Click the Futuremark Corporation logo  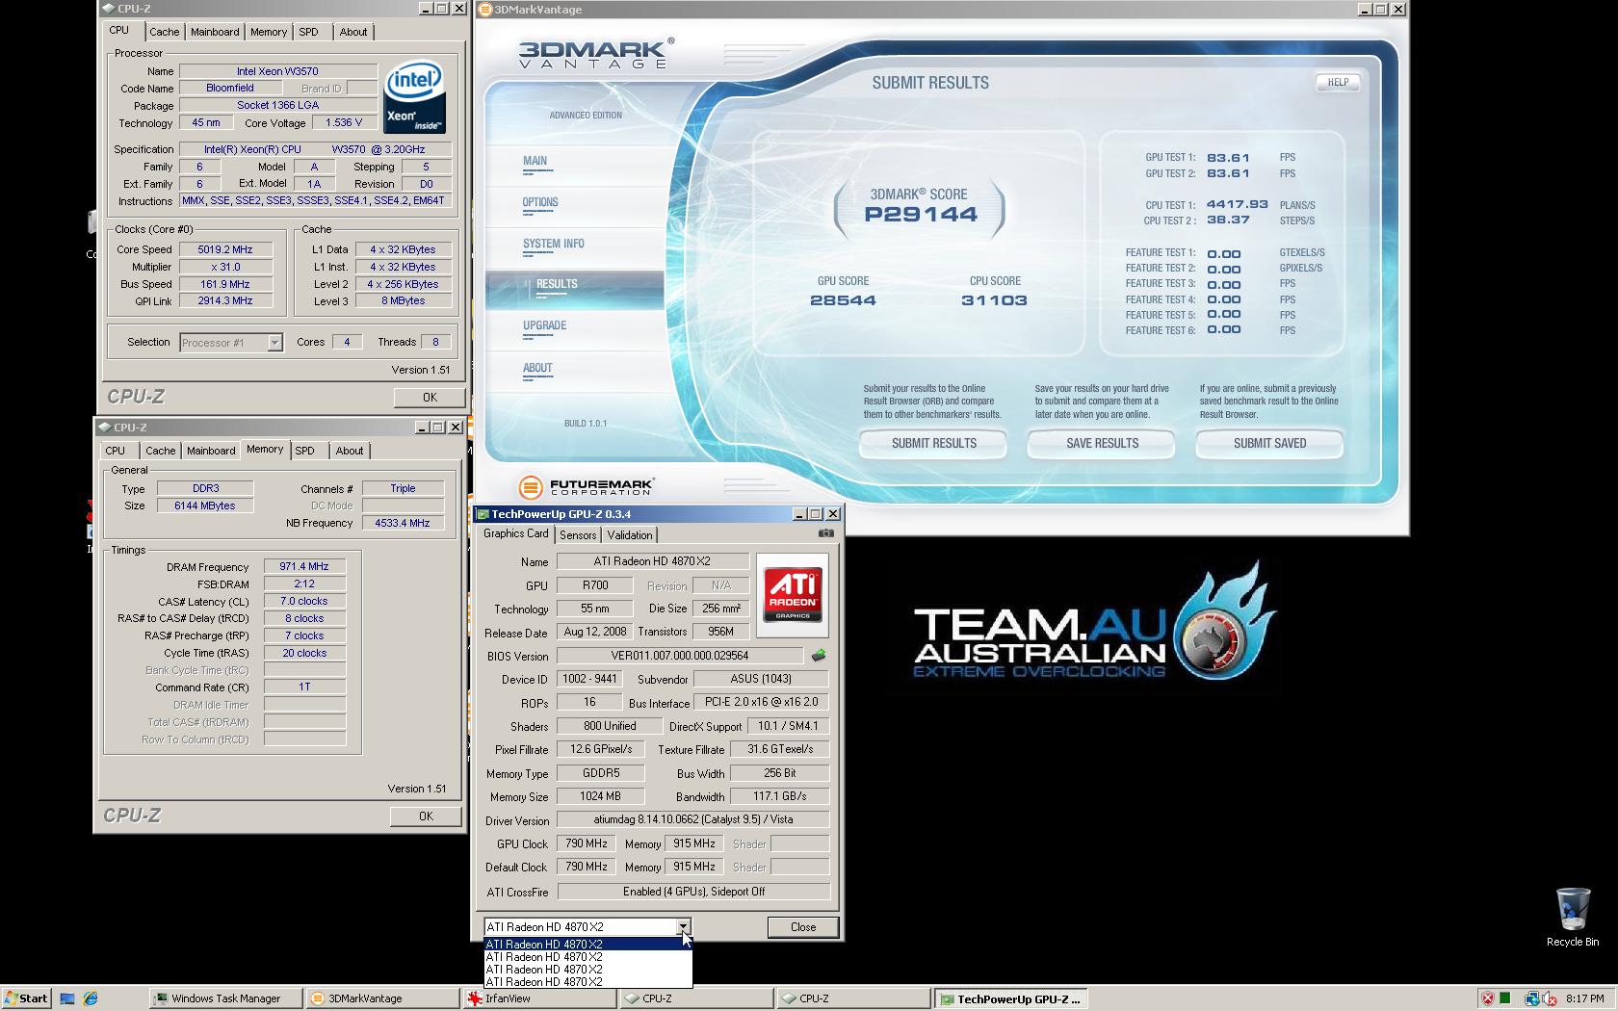tap(586, 487)
